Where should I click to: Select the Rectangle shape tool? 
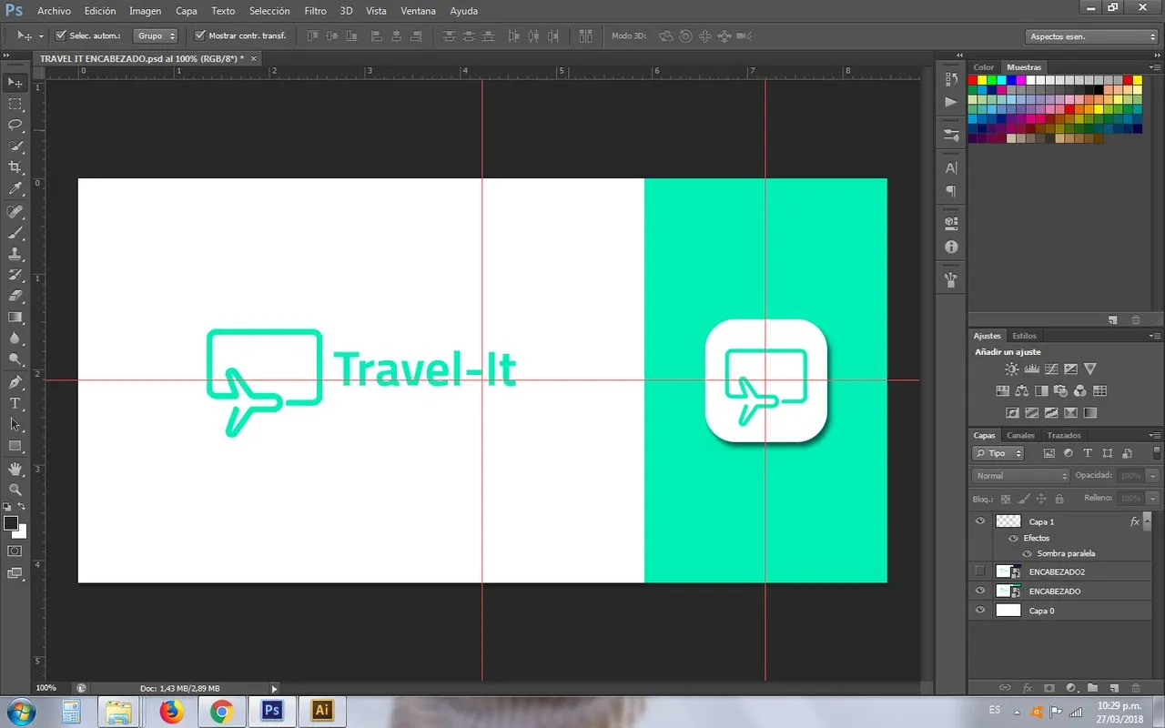pyautogui.click(x=15, y=446)
